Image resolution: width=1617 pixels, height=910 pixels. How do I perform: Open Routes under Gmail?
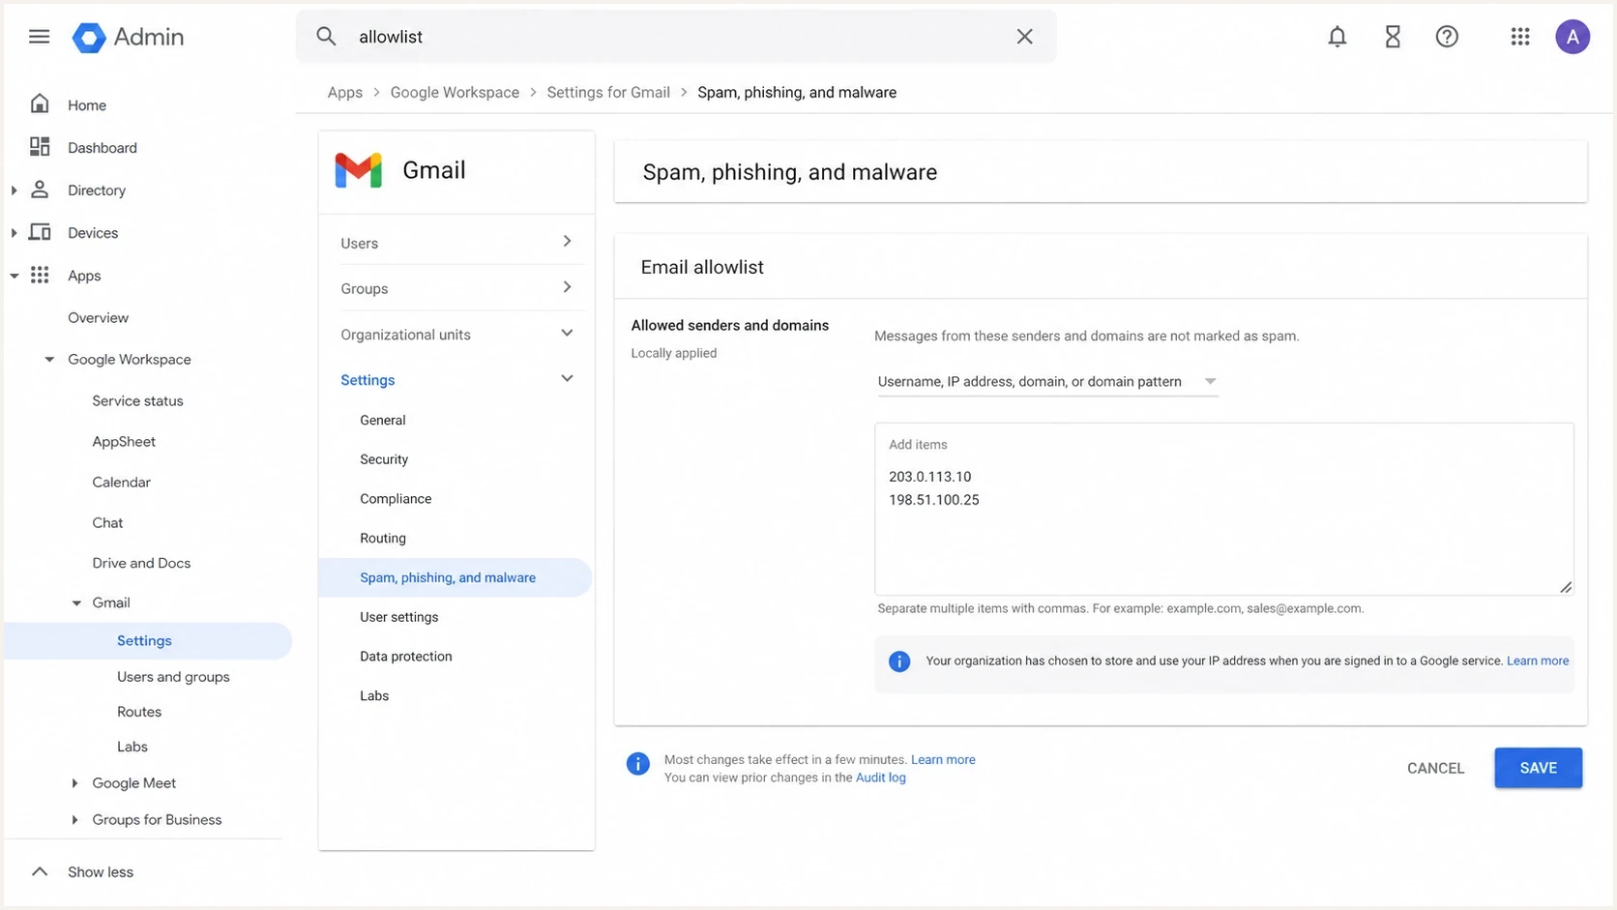pyautogui.click(x=139, y=712)
